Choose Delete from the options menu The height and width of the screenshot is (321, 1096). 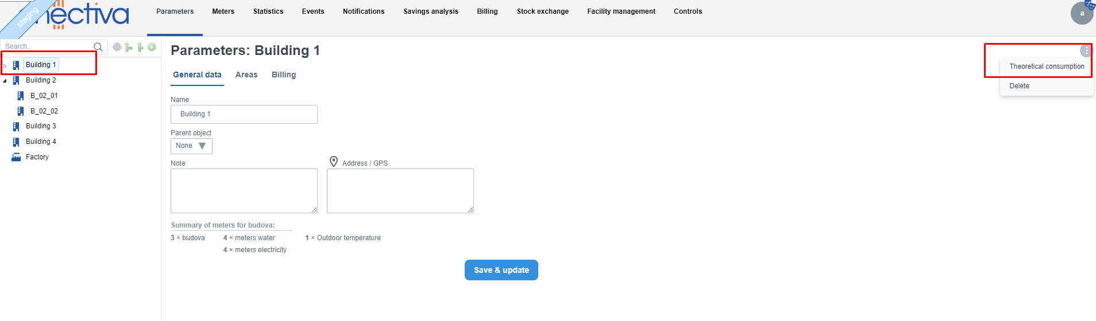(1019, 86)
